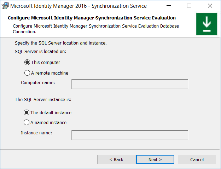
Task: Click the maximize box in title bar
Action: [189, 6]
